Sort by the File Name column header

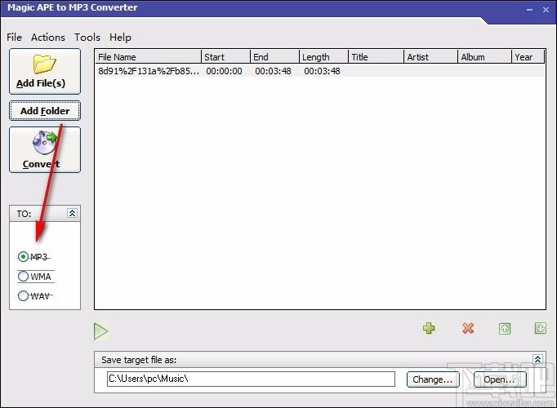[148, 57]
